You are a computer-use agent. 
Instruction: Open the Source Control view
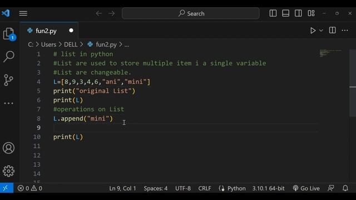click(x=9, y=80)
